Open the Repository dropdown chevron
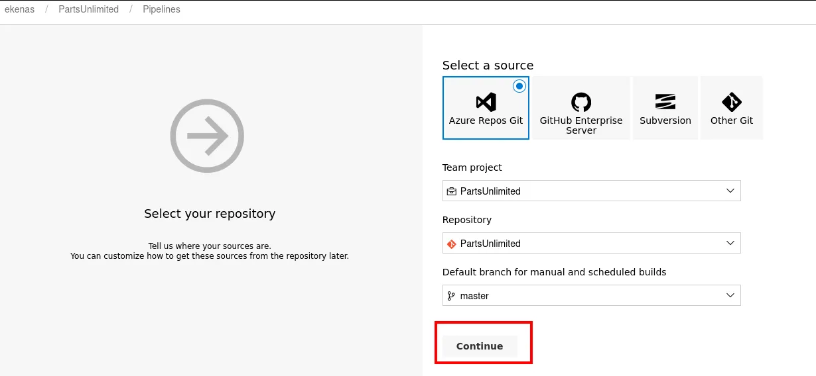 click(x=730, y=243)
